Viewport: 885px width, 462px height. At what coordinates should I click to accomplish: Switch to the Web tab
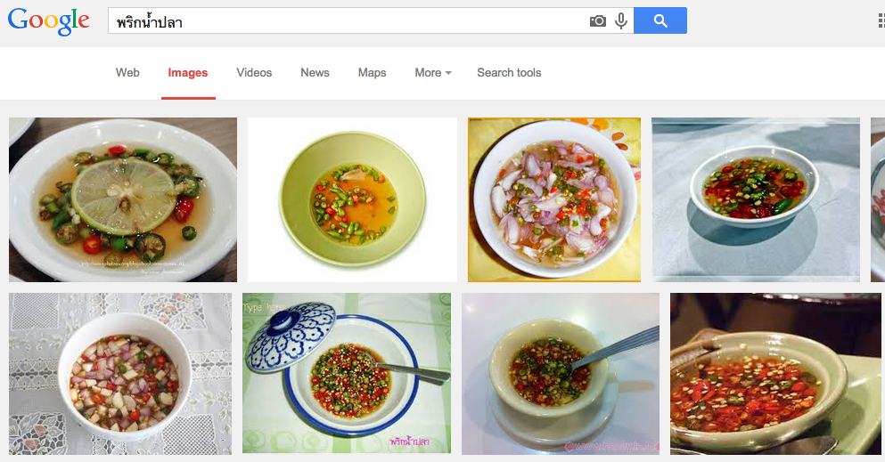[x=127, y=73]
